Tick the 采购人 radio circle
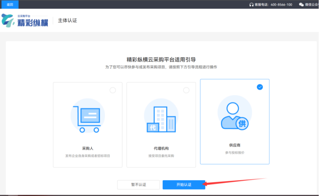Viewport: 319px width, 196px height. (113, 90)
